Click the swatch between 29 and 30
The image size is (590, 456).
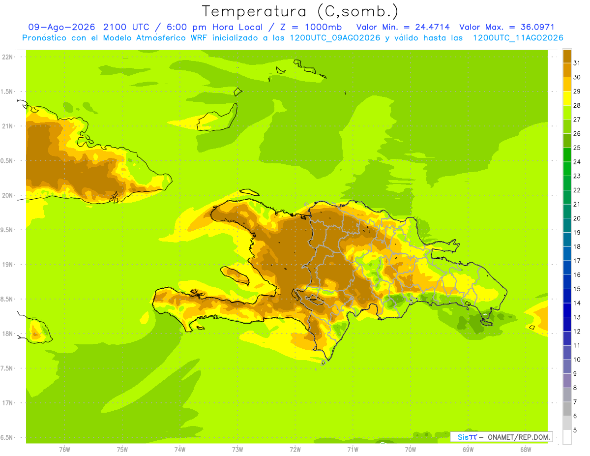[x=567, y=84]
